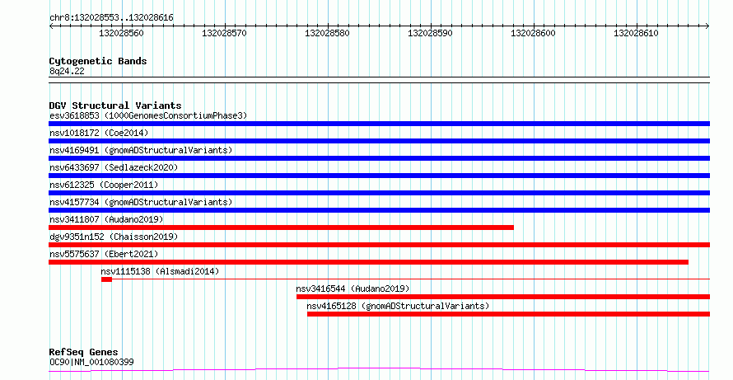Click ruler position 132028590
The width and height of the screenshot is (733, 380).
pos(430,33)
